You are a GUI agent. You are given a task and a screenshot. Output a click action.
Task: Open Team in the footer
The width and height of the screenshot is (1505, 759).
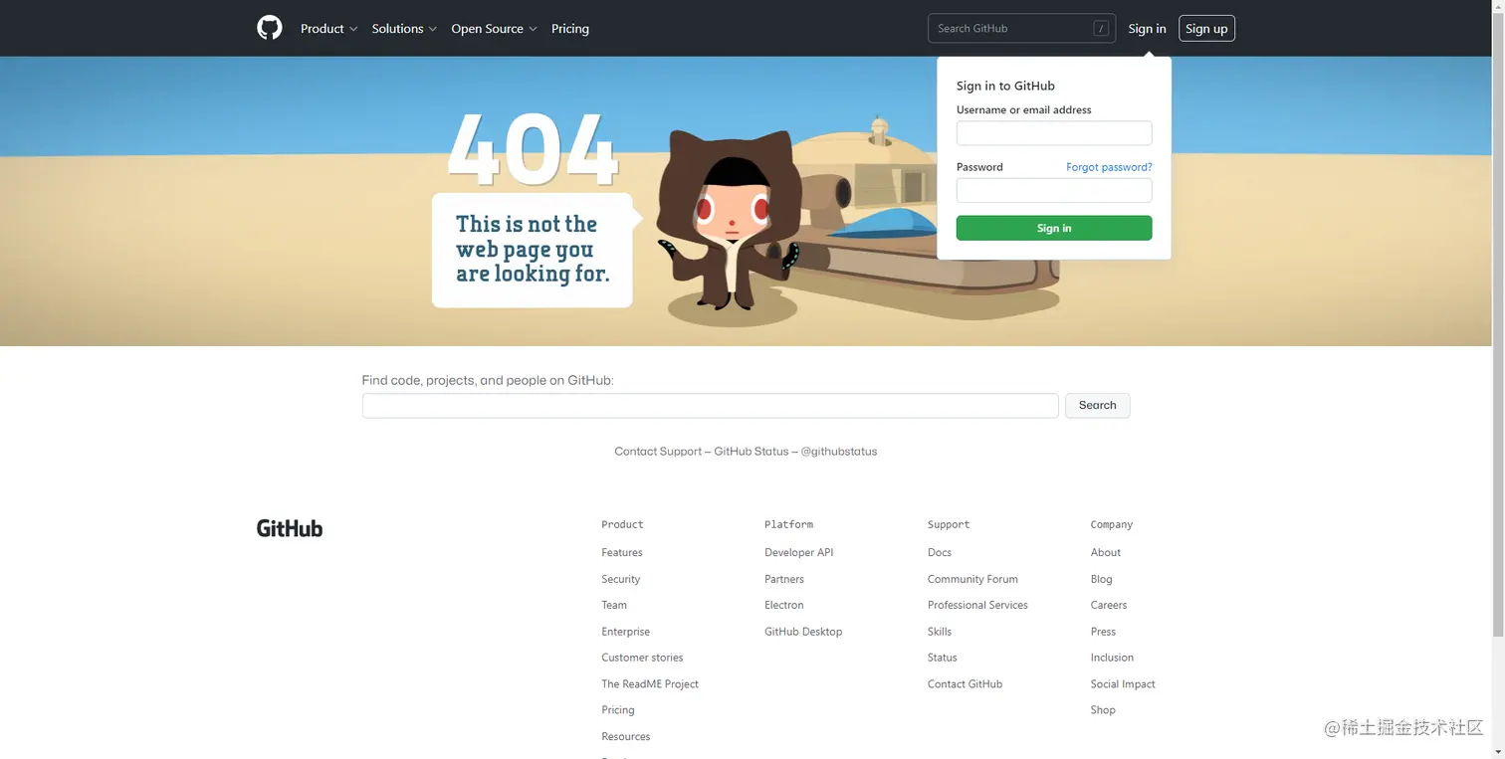614,605
